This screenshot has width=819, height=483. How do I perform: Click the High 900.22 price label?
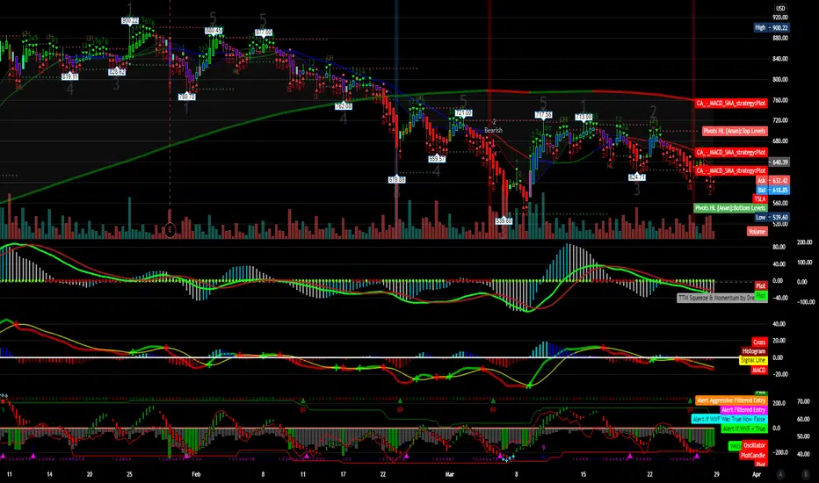[771, 28]
